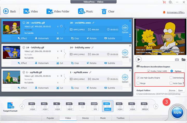This screenshot has height=123, width=187.
Task: Expand video track selector of 1 - ayPiuIB.gif
Action: pos(58,76)
